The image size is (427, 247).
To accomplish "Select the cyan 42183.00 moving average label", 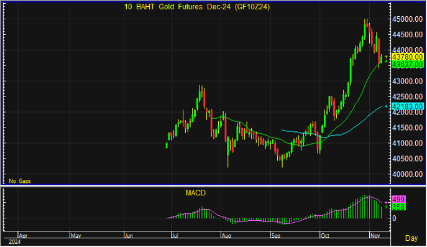I will pyautogui.click(x=407, y=106).
